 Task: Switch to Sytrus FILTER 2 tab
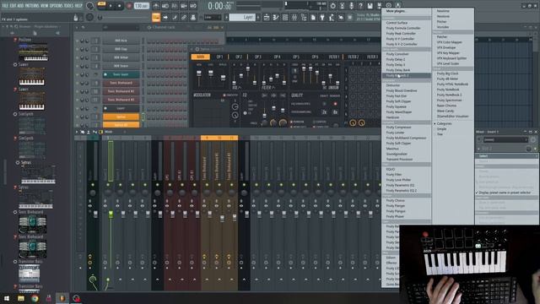tap(354, 57)
